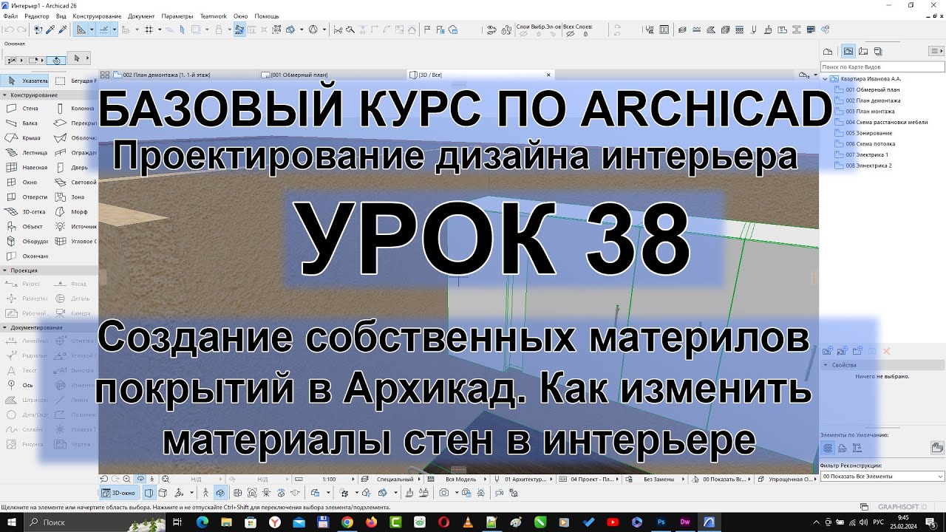The height and width of the screenshot is (532, 946).
Task: Open the Yandex browser in taskbar
Action: click(274, 522)
